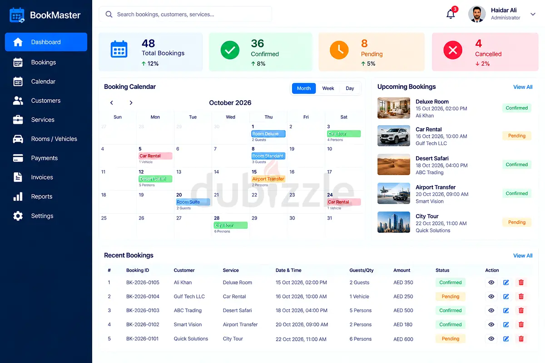Image resolution: width=545 pixels, height=363 pixels.
Task: Switch calendar to Week view
Action: click(x=328, y=88)
